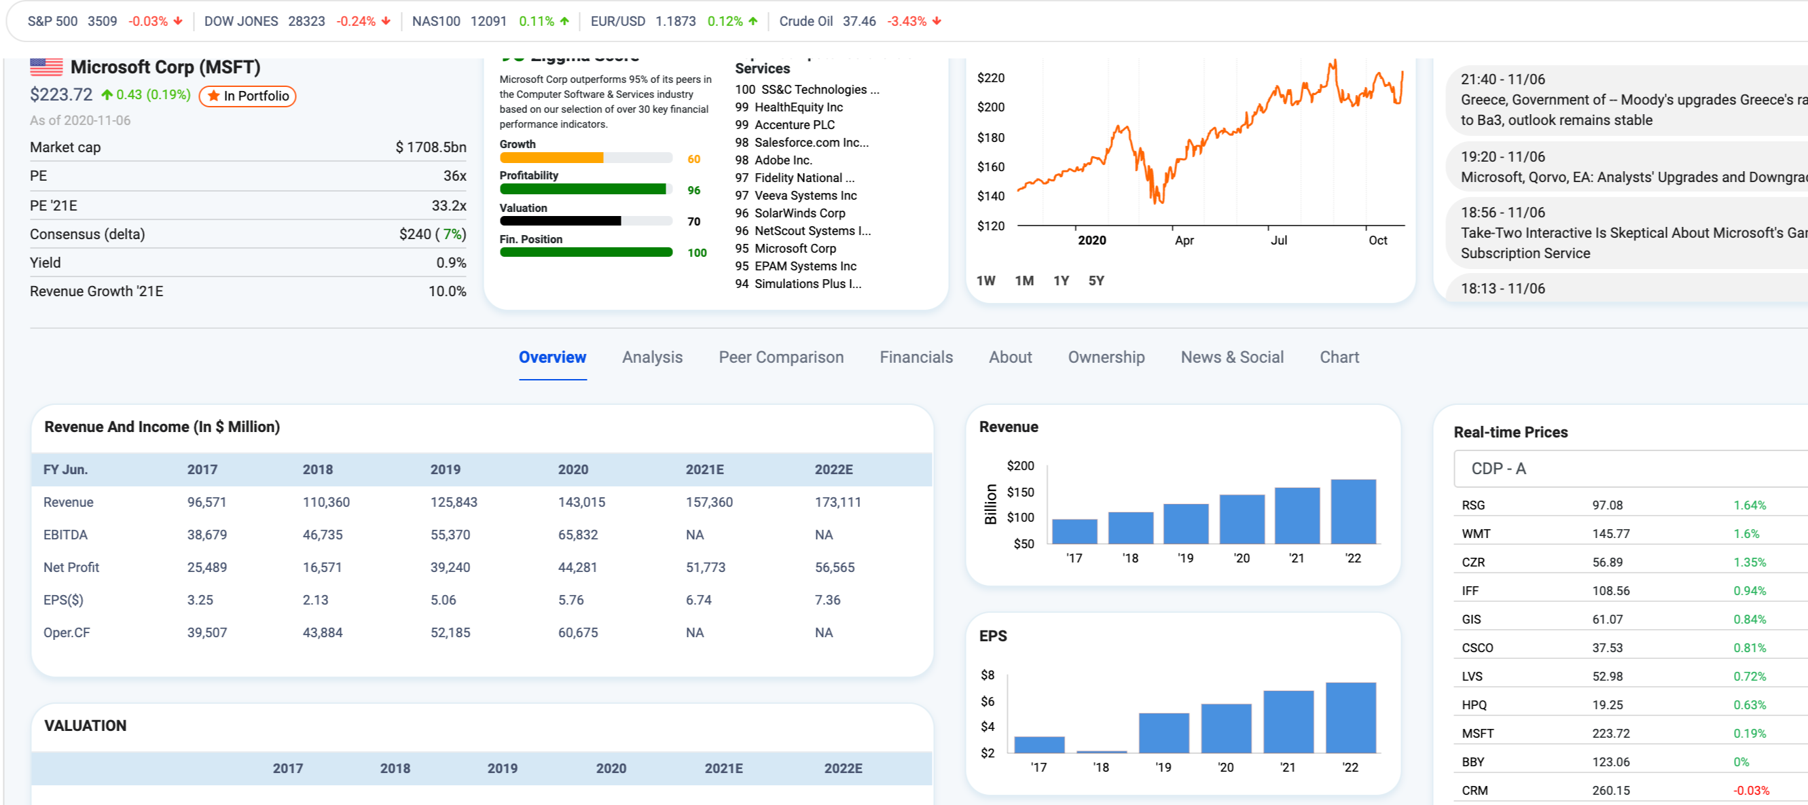Switch to the Chart tab

tap(1339, 357)
